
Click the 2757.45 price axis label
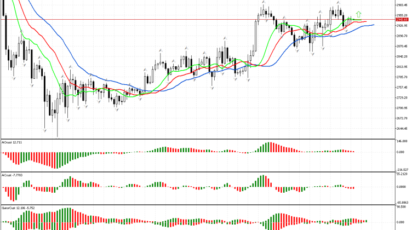(x=401, y=87)
